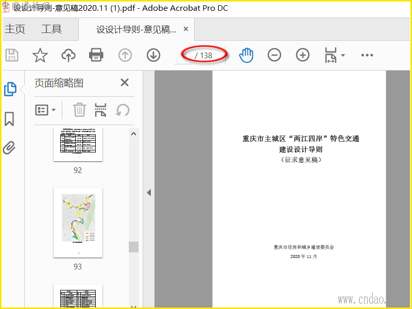Zoom in with plus icon

point(303,55)
